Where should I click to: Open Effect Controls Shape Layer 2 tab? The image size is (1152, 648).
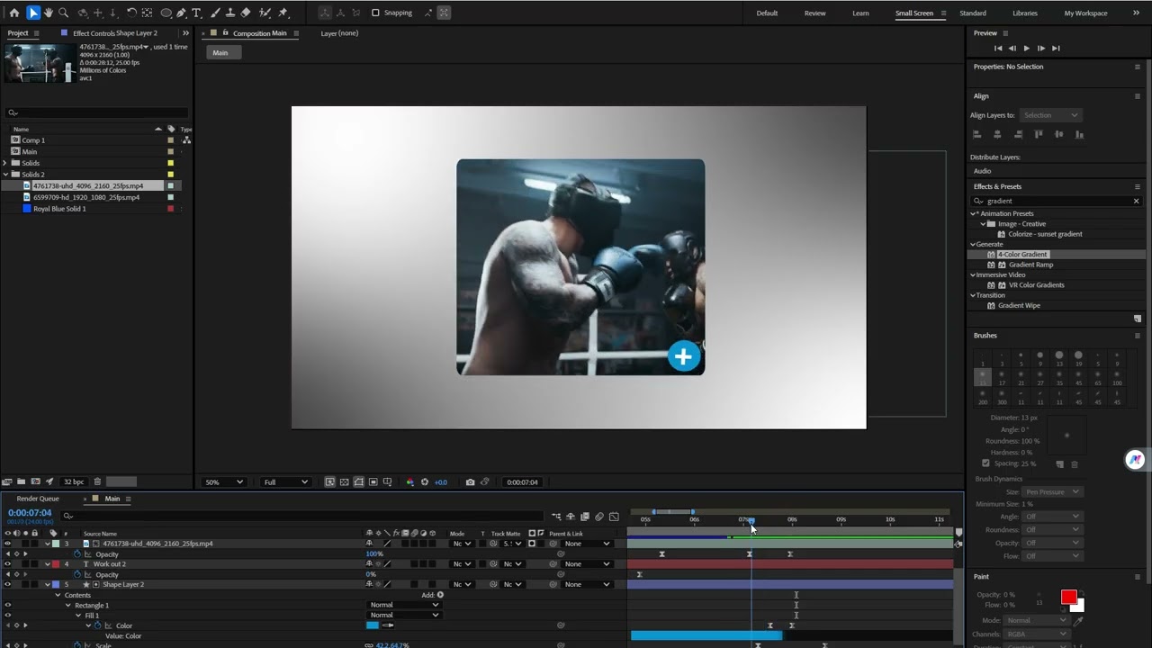(114, 33)
